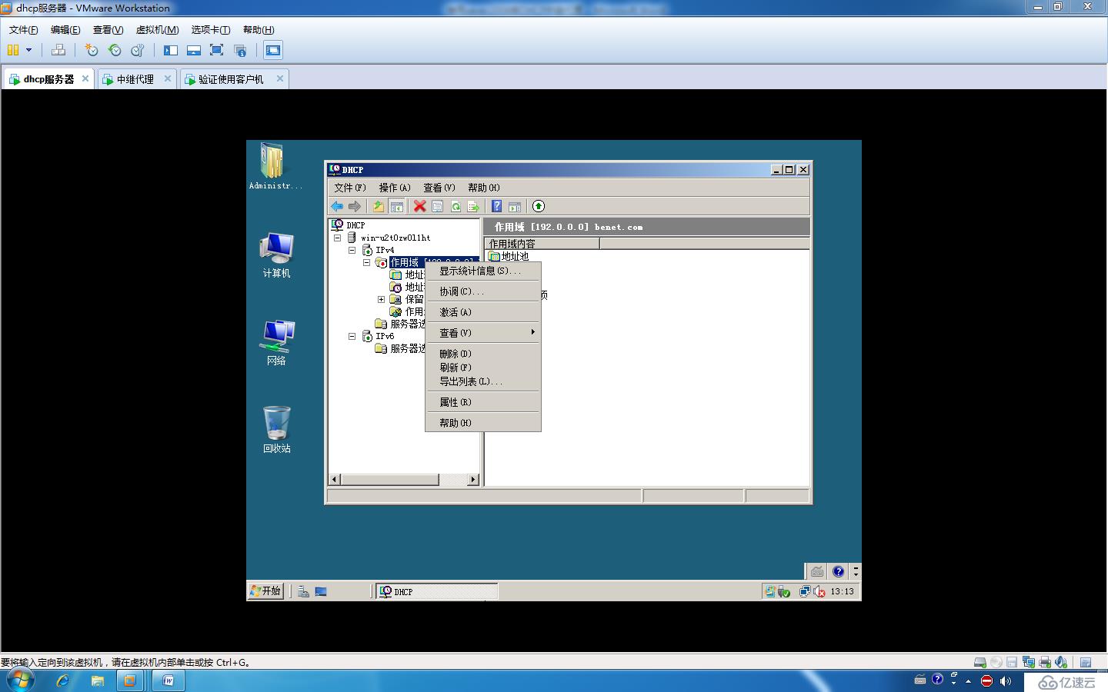
Task: Open VMware 文件(F) menu
Action: point(23,30)
